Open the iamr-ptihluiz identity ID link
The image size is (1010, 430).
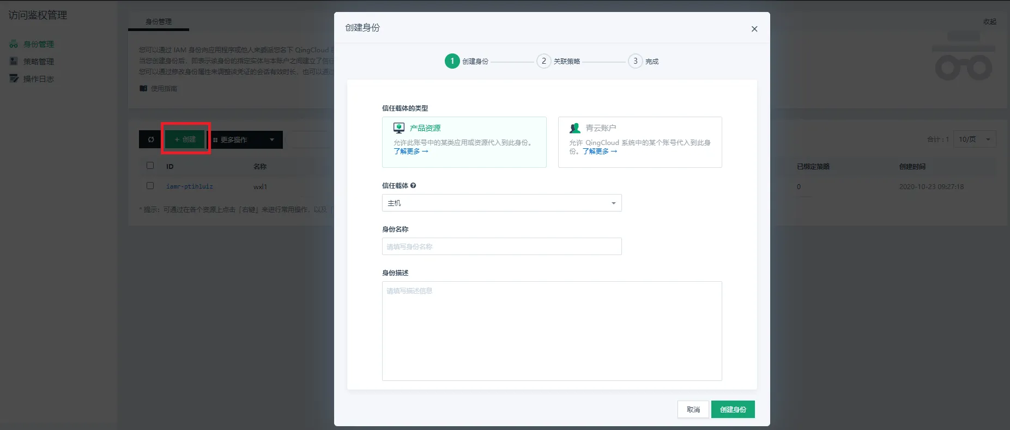(x=190, y=186)
